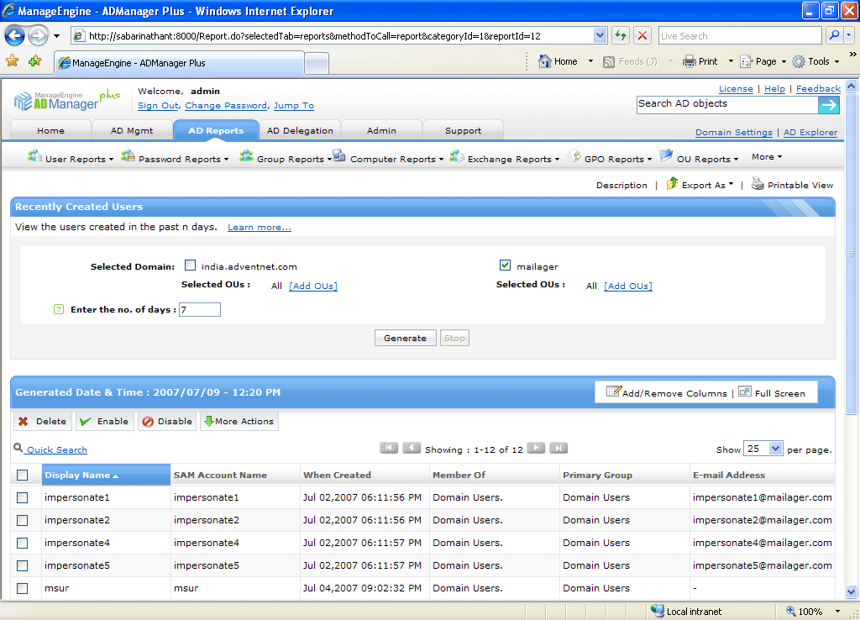Switch to the Support tab
Image resolution: width=860 pixels, height=620 pixels.
click(x=463, y=130)
